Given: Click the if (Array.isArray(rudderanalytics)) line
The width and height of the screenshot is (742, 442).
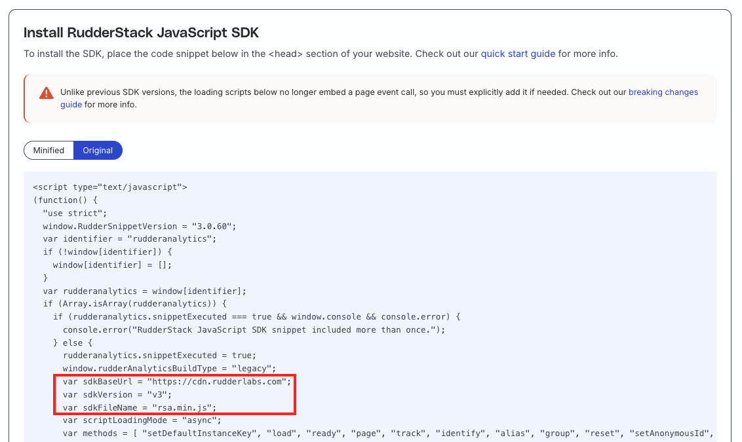Looking at the screenshot, I should pos(135,303).
